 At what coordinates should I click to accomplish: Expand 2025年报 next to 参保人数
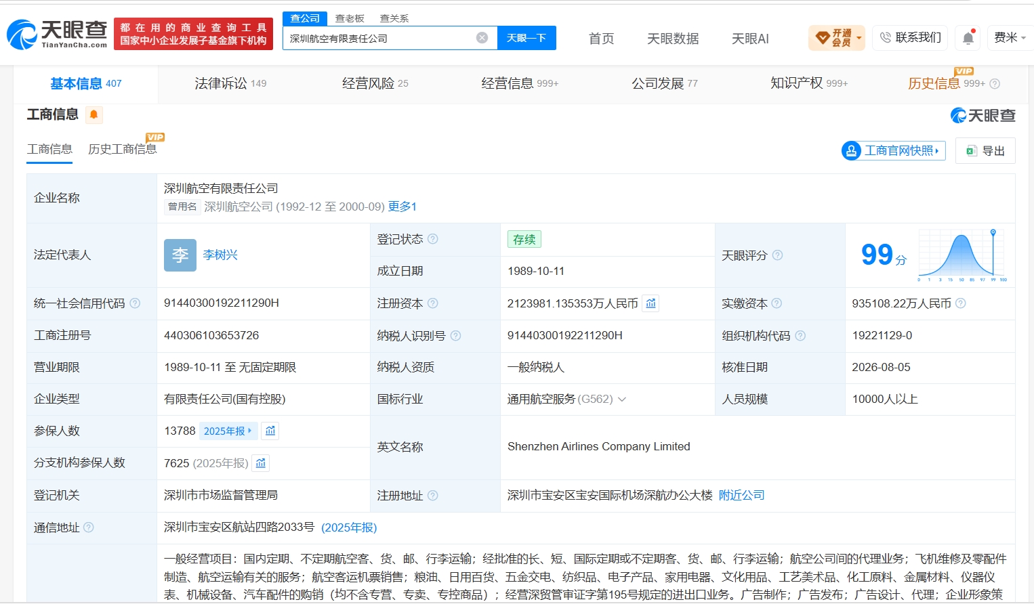(228, 431)
